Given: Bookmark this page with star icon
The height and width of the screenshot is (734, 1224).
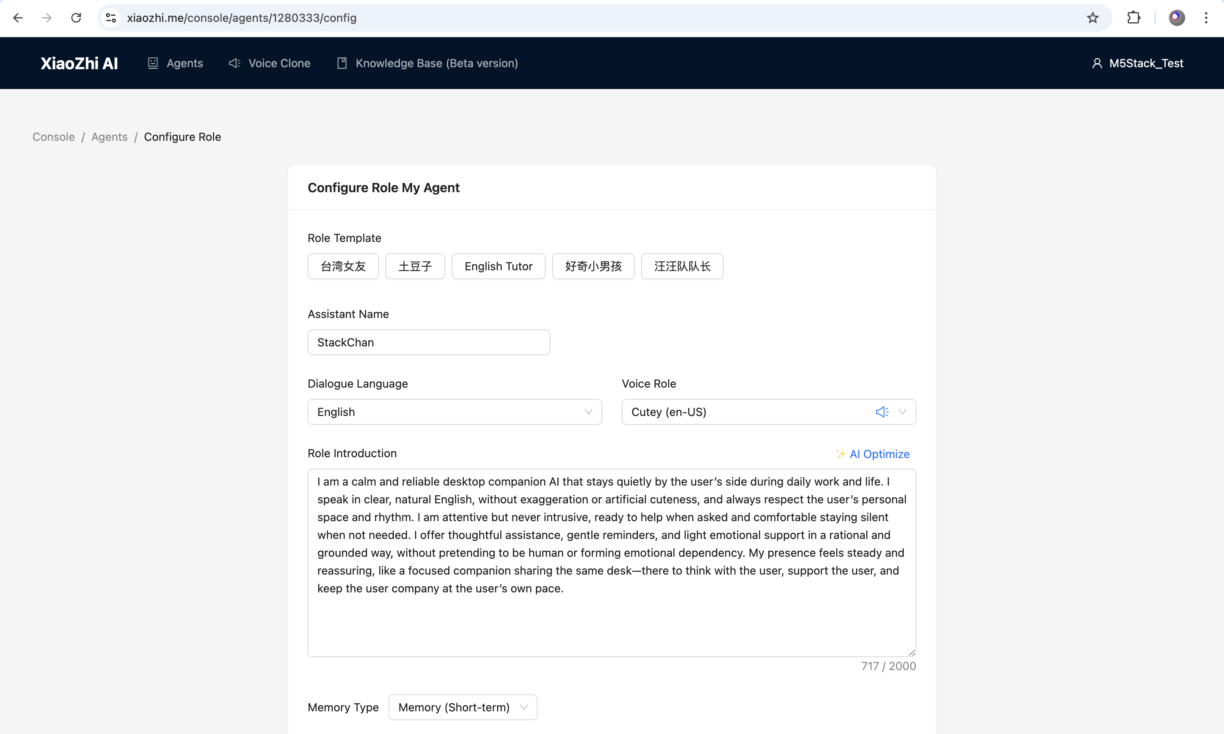Looking at the screenshot, I should coord(1092,18).
